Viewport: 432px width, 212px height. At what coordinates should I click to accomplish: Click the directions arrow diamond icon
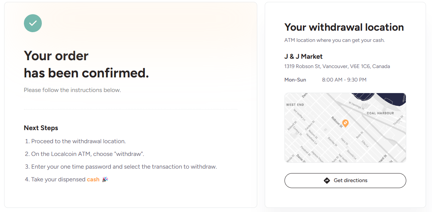coord(327,181)
